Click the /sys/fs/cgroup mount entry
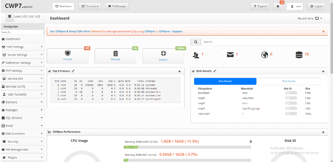Screen dimensions: 333x166 (251, 109)
